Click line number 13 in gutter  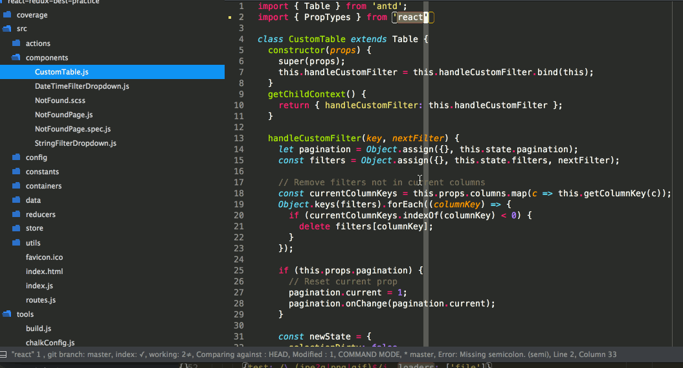pyautogui.click(x=239, y=138)
